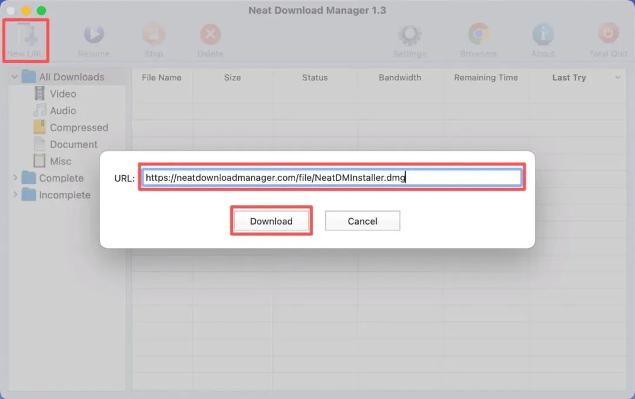The image size is (635, 399).
Task: Select the Audio category label
Action: click(63, 110)
